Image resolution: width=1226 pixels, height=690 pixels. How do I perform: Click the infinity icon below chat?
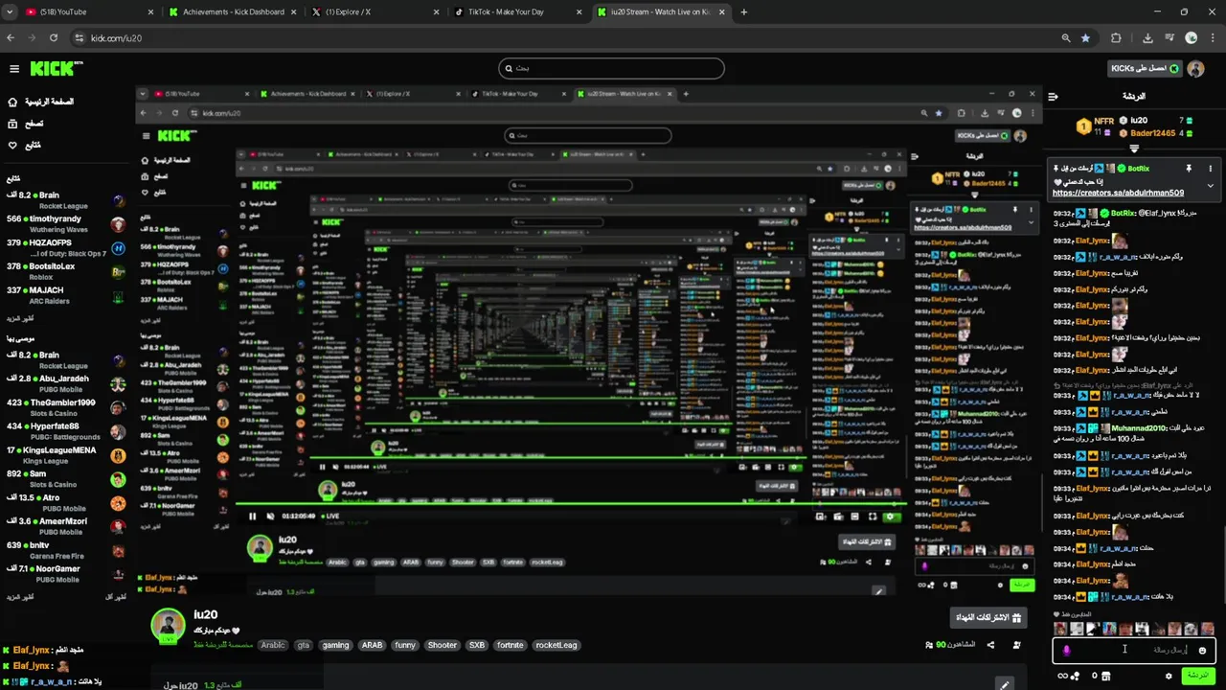(x=1061, y=676)
